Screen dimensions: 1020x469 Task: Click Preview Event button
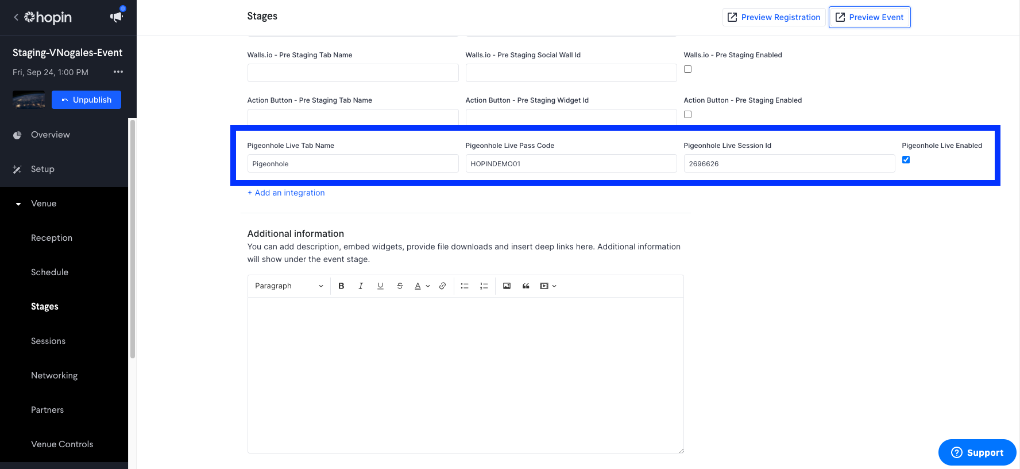pos(870,17)
